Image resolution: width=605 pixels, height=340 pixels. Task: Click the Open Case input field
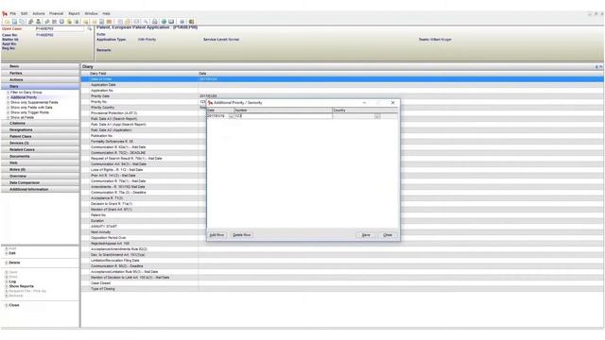tap(60, 28)
